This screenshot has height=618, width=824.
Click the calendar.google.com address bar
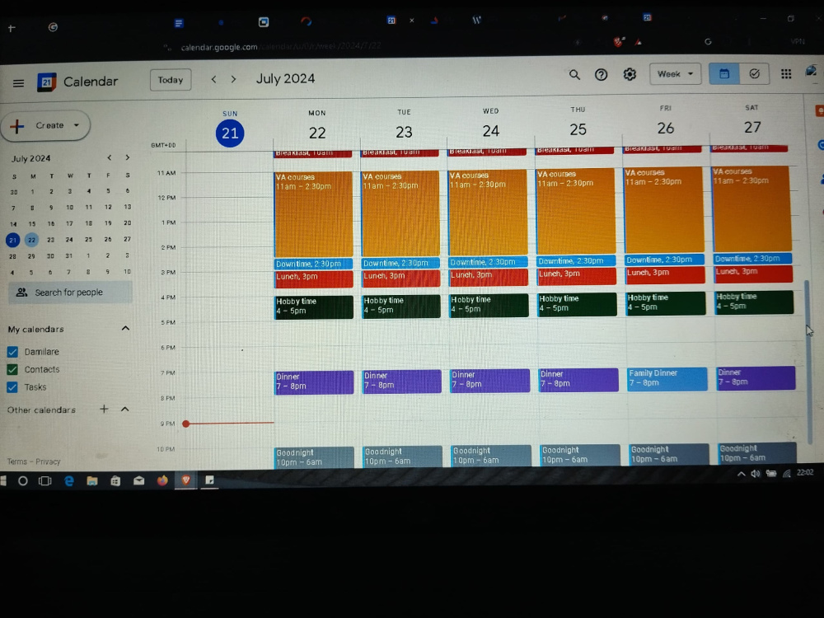219,47
